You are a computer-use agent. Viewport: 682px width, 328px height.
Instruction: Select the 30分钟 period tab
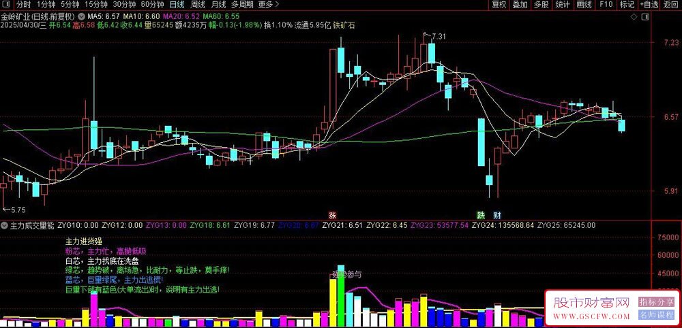[x=124, y=5]
